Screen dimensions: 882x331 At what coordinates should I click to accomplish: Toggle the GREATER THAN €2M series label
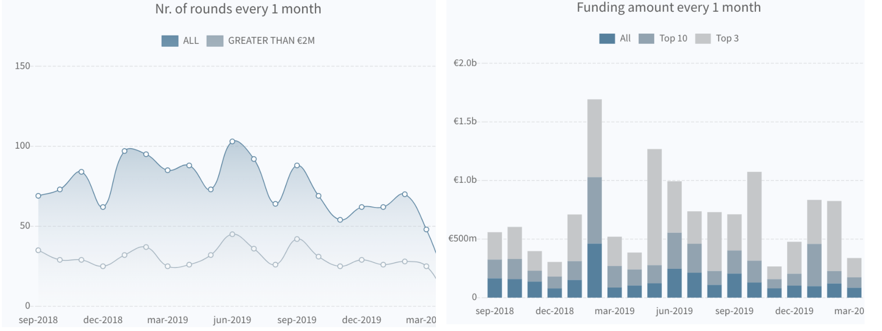[x=271, y=41]
